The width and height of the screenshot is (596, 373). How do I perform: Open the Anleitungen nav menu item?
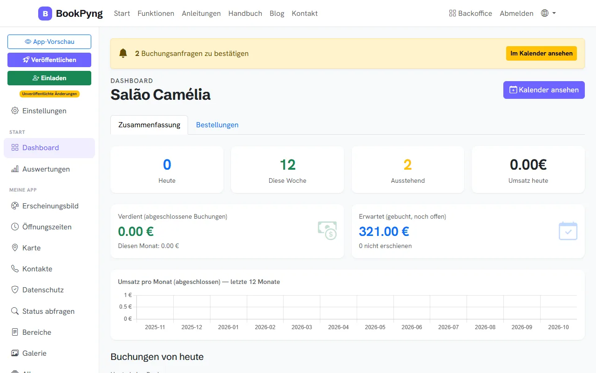tap(201, 14)
